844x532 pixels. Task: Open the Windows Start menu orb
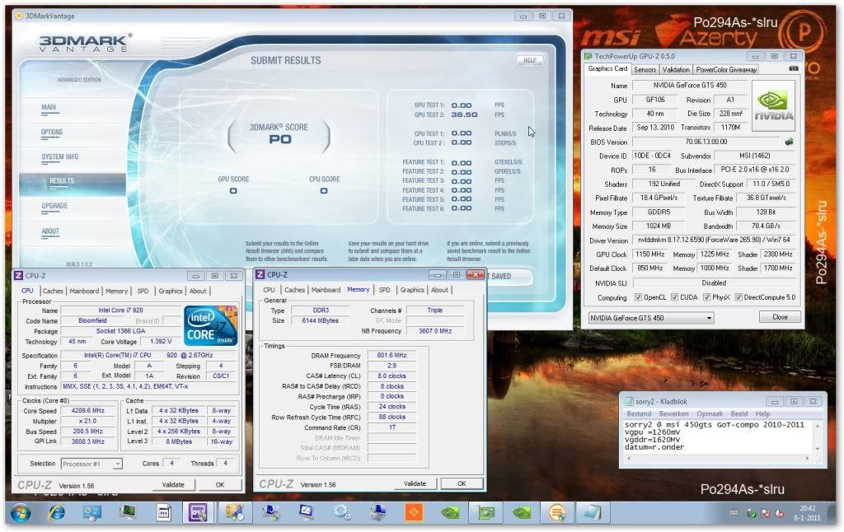pos(20,513)
